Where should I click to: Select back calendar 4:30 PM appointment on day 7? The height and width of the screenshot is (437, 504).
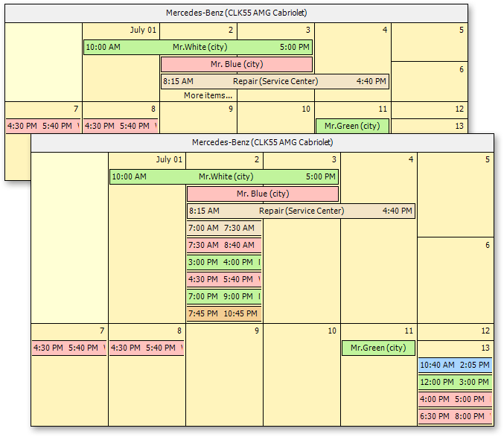43,126
